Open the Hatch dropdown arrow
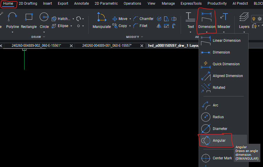This screenshot has height=167, width=263. pos(73,19)
